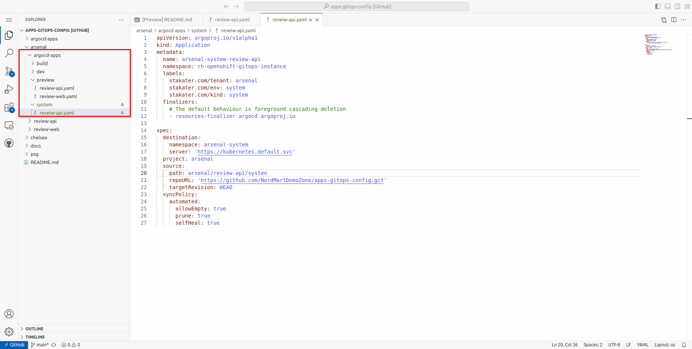Collapse the preview folder
692x349 pixels.
pos(45,80)
